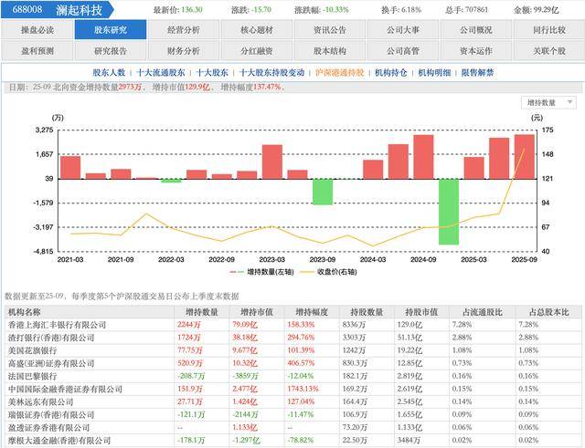Open the 公司概况 tab
The width and height of the screenshot is (585, 448).
click(x=476, y=30)
